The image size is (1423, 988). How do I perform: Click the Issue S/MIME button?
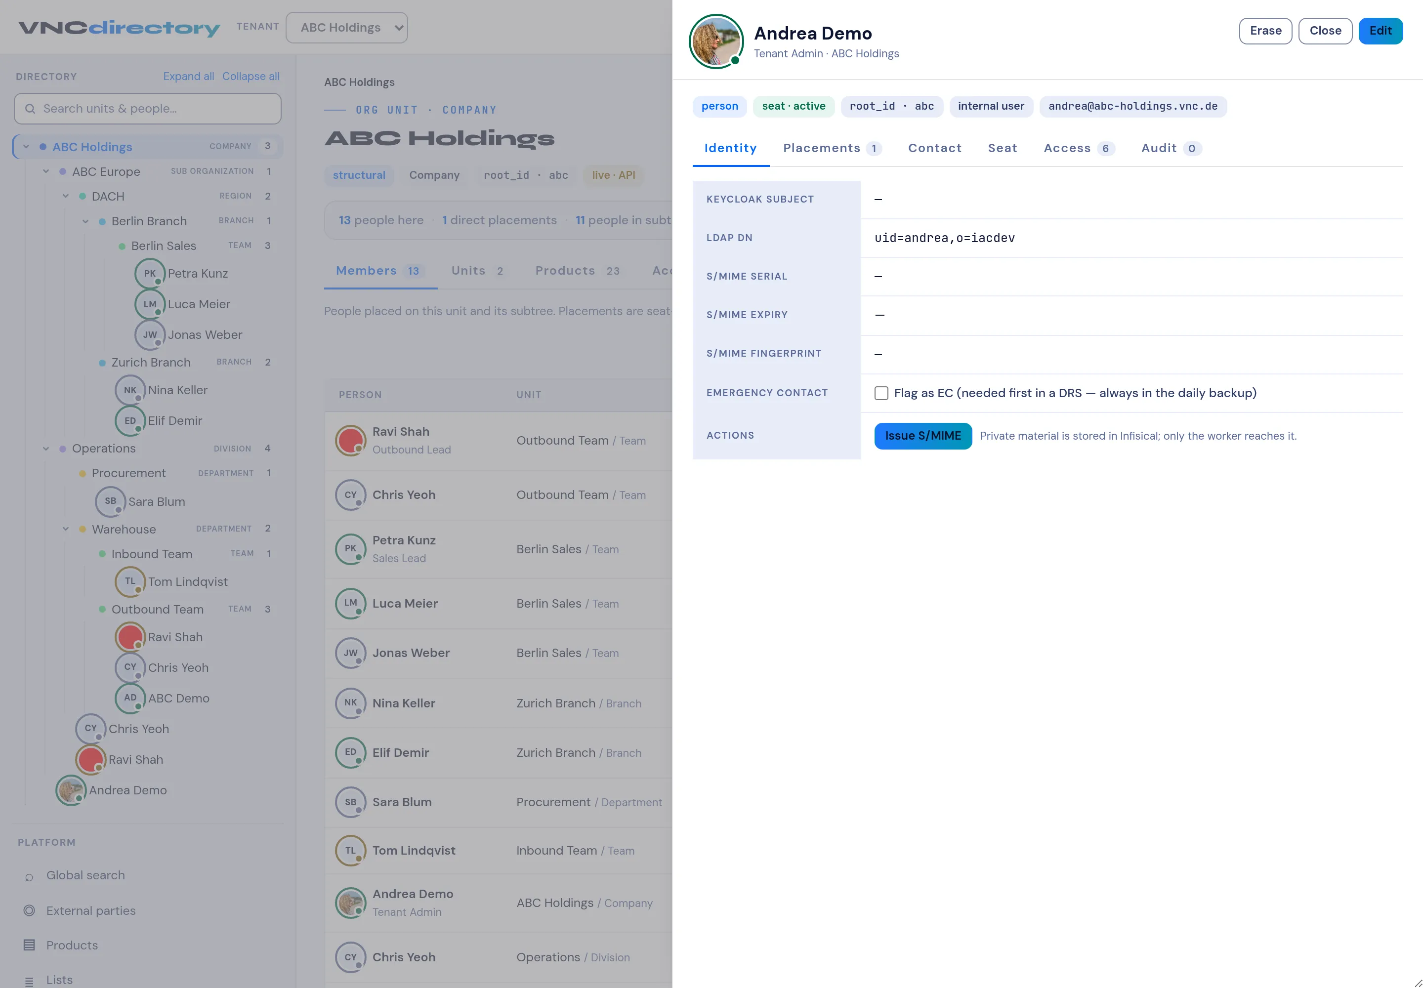(922, 436)
